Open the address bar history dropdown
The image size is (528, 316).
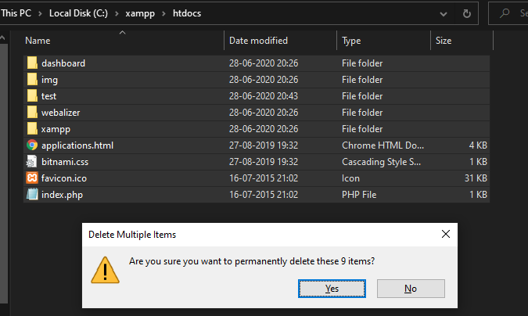click(444, 14)
